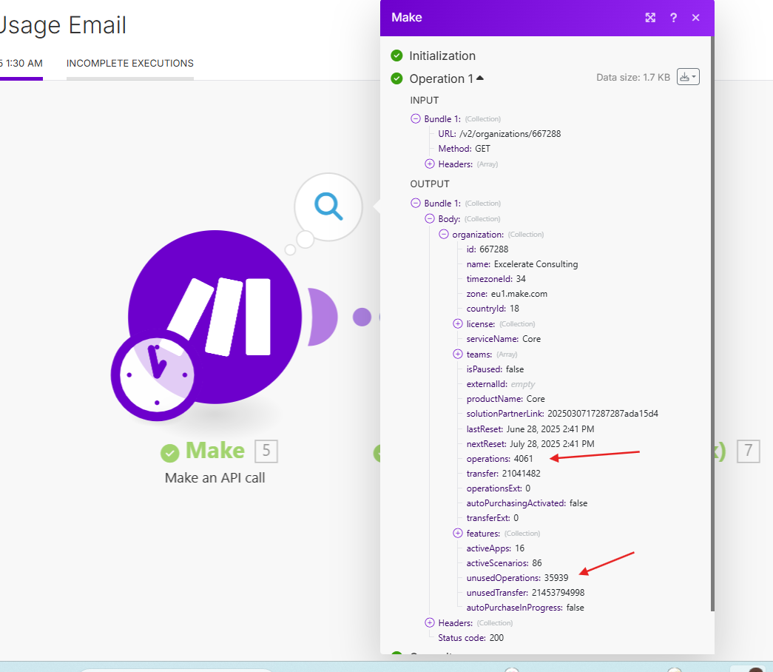Click the green success check beside Make

(x=170, y=452)
